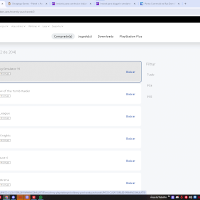Click Baixar for Farming Simulator 19

click(x=130, y=72)
